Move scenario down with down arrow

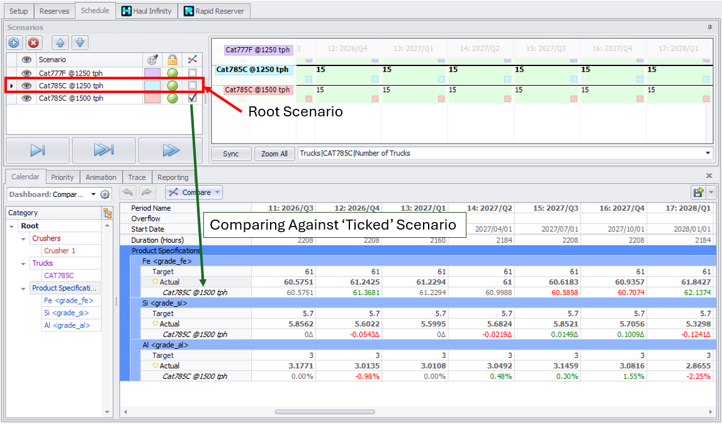pos(79,43)
